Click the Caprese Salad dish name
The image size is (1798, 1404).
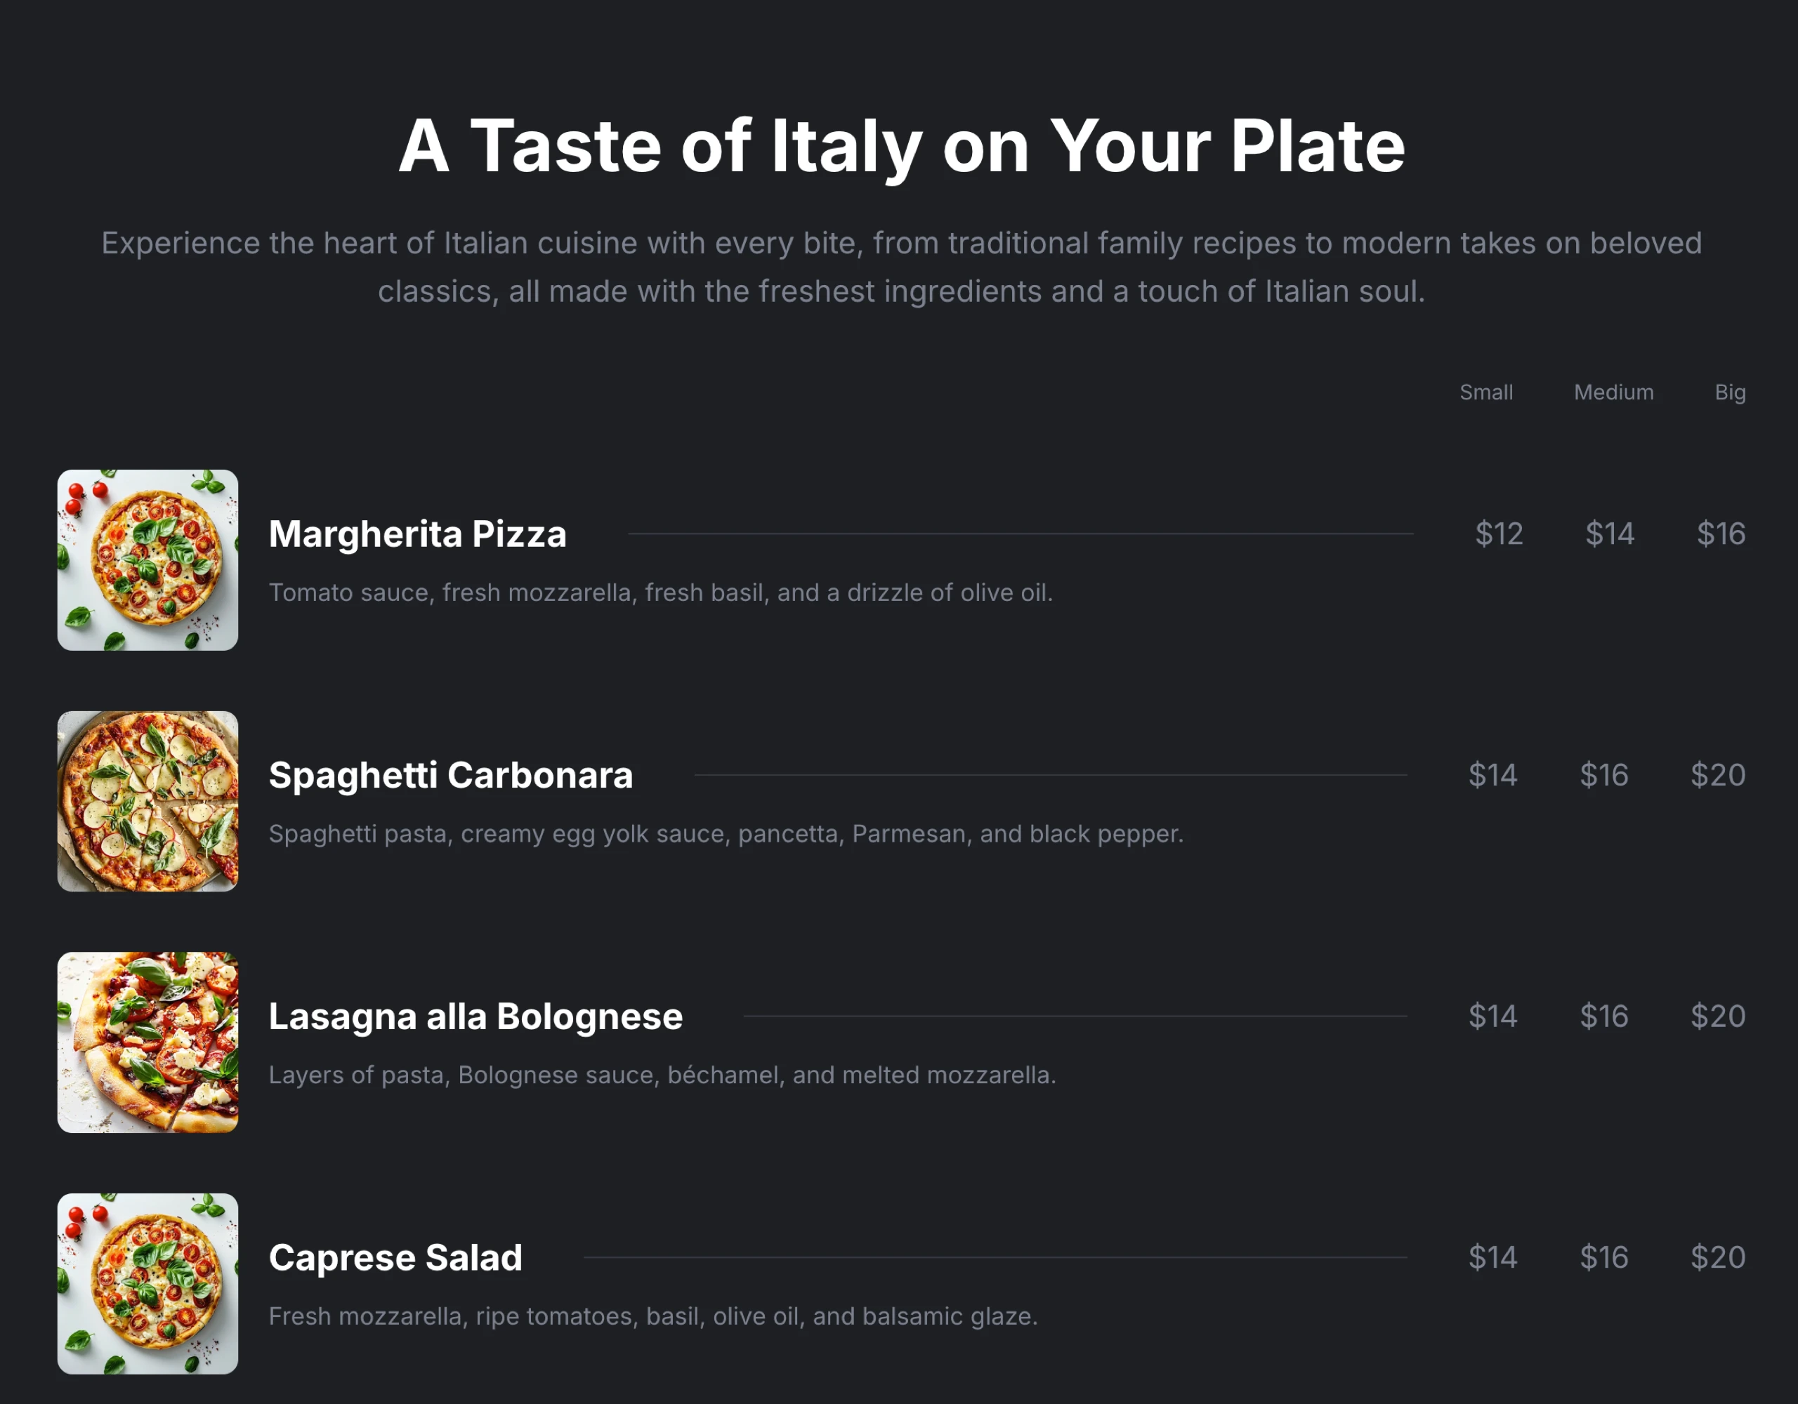point(395,1257)
